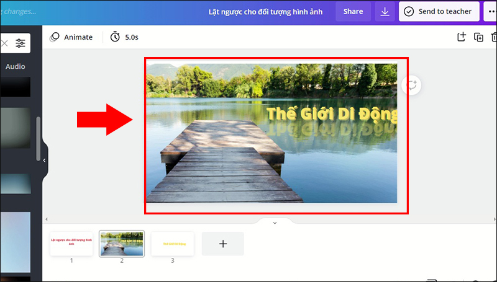Pick the black gradient background swatch
Image resolution: width=497 pixels, height=282 pixels.
point(15,87)
